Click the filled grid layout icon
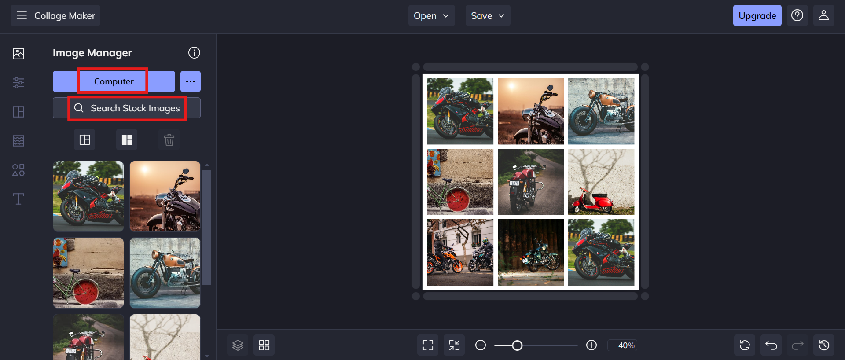The height and width of the screenshot is (360, 845). pyautogui.click(x=127, y=140)
